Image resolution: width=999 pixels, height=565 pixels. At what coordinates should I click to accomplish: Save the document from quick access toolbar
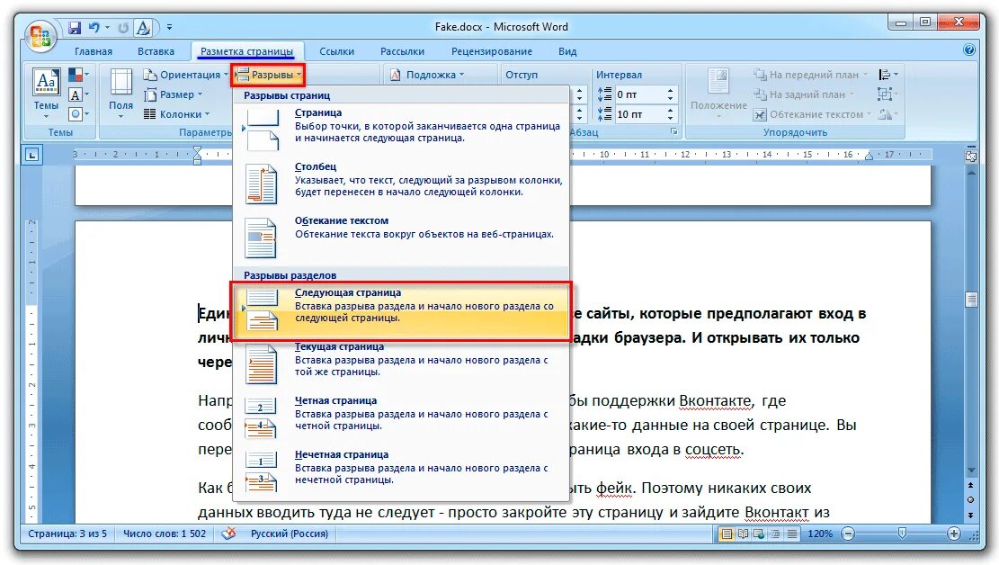[75, 27]
